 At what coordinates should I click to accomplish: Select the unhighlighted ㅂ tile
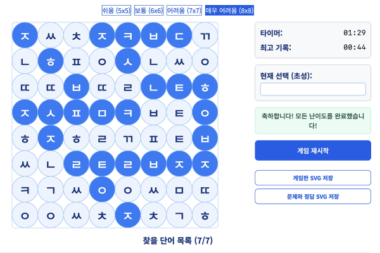pos(153,113)
